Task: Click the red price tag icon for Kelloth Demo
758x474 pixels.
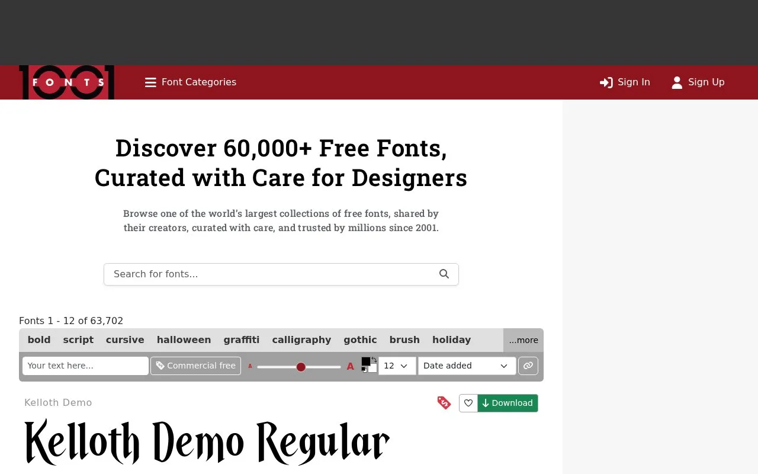Action: (444, 403)
